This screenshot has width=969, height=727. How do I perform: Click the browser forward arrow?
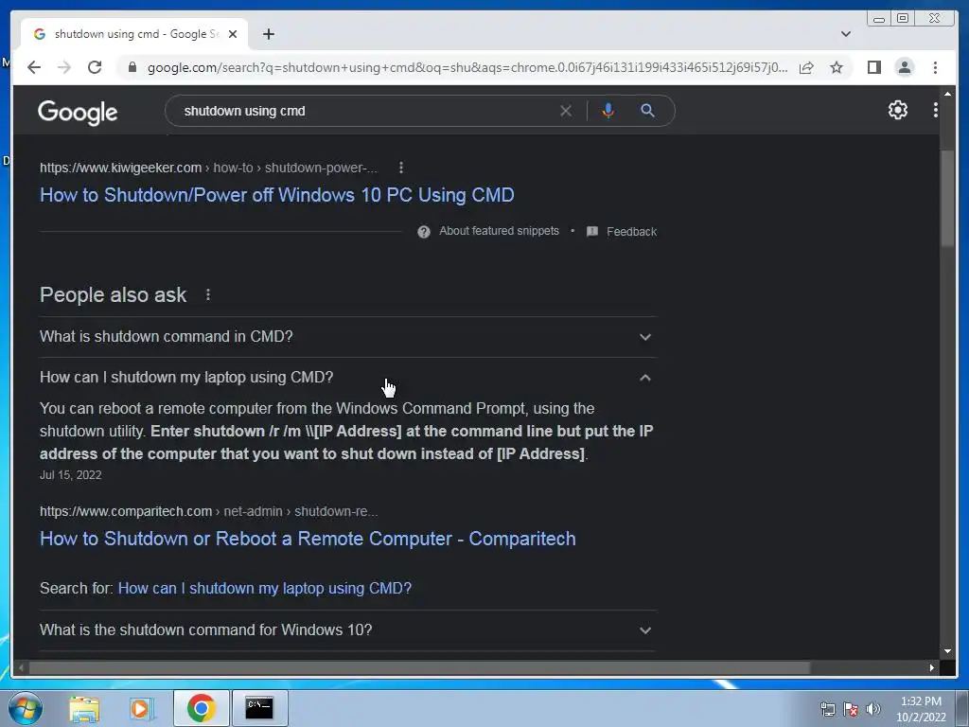64,67
